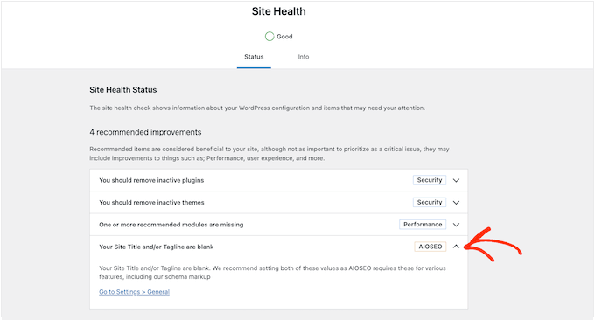Click the 'Recommended items are considered beneficial' paragraph

tap(269, 154)
